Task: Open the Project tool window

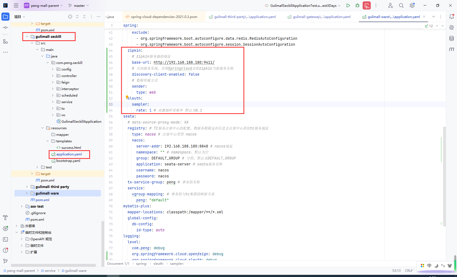Action: point(5,17)
